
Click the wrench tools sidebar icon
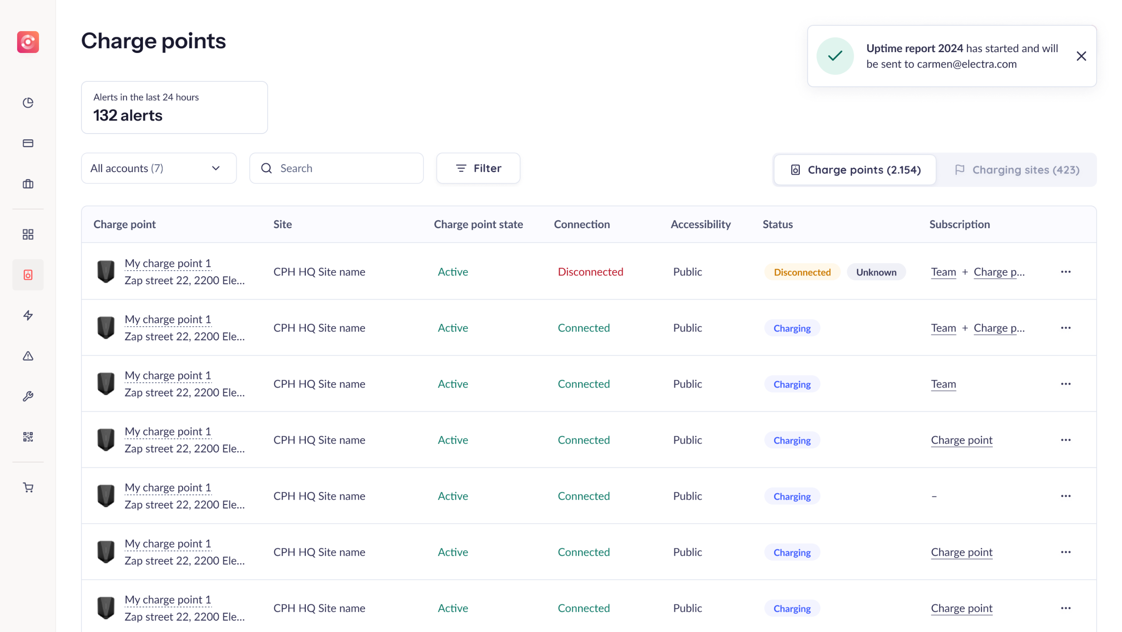pos(28,396)
